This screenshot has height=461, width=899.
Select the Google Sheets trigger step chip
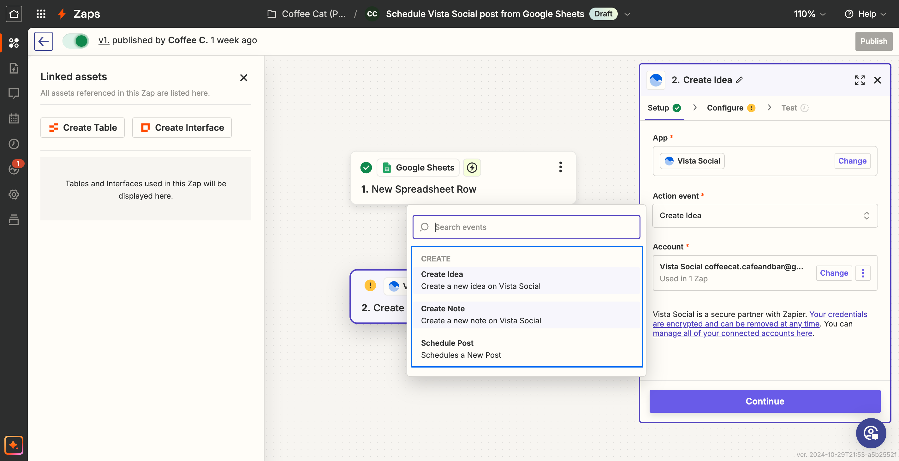pos(419,168)
